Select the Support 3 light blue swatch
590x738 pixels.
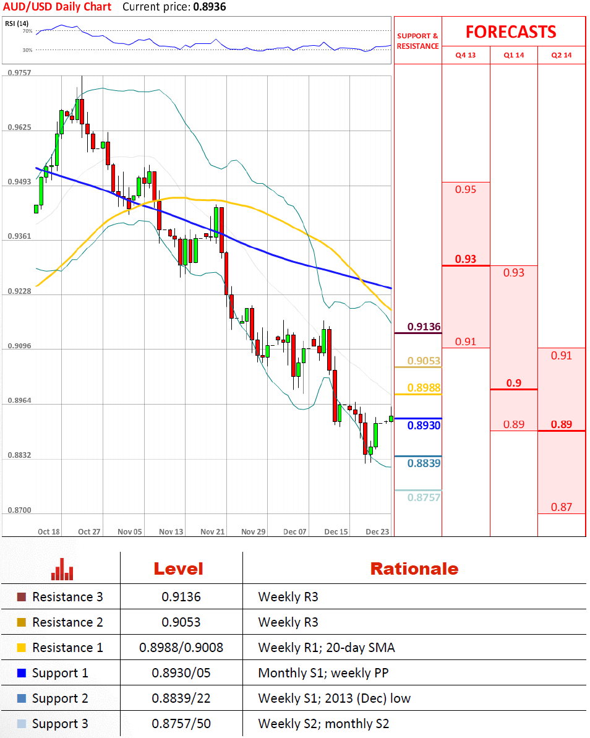click(22, 724)
